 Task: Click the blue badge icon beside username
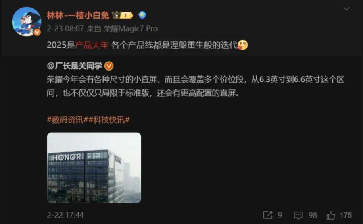tap(142, 15)
